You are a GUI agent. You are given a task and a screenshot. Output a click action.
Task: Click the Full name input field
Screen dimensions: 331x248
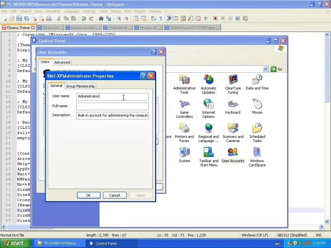click(112, 106)
